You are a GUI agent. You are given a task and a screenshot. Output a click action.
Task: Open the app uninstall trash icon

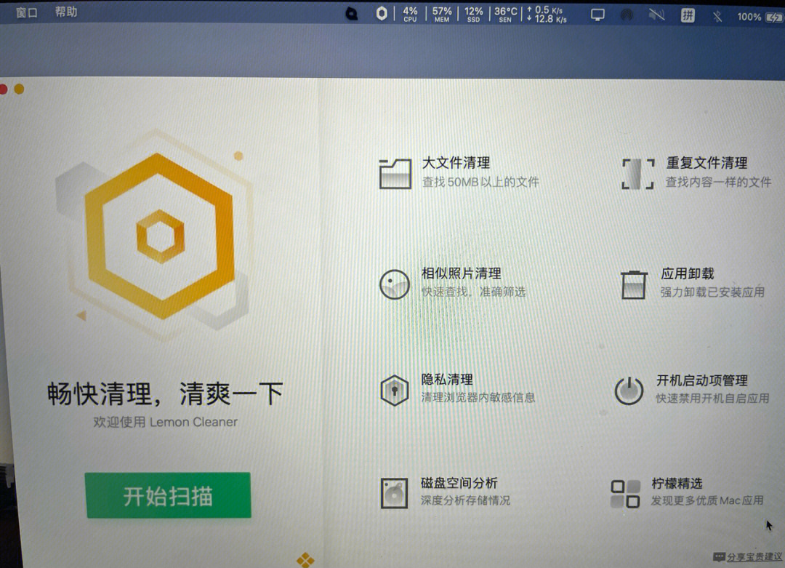[x=633, y=284]
